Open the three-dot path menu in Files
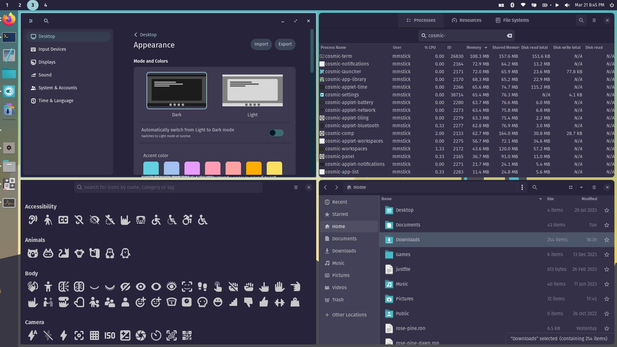This screenshot has height=347, width=617. (522, 187)
